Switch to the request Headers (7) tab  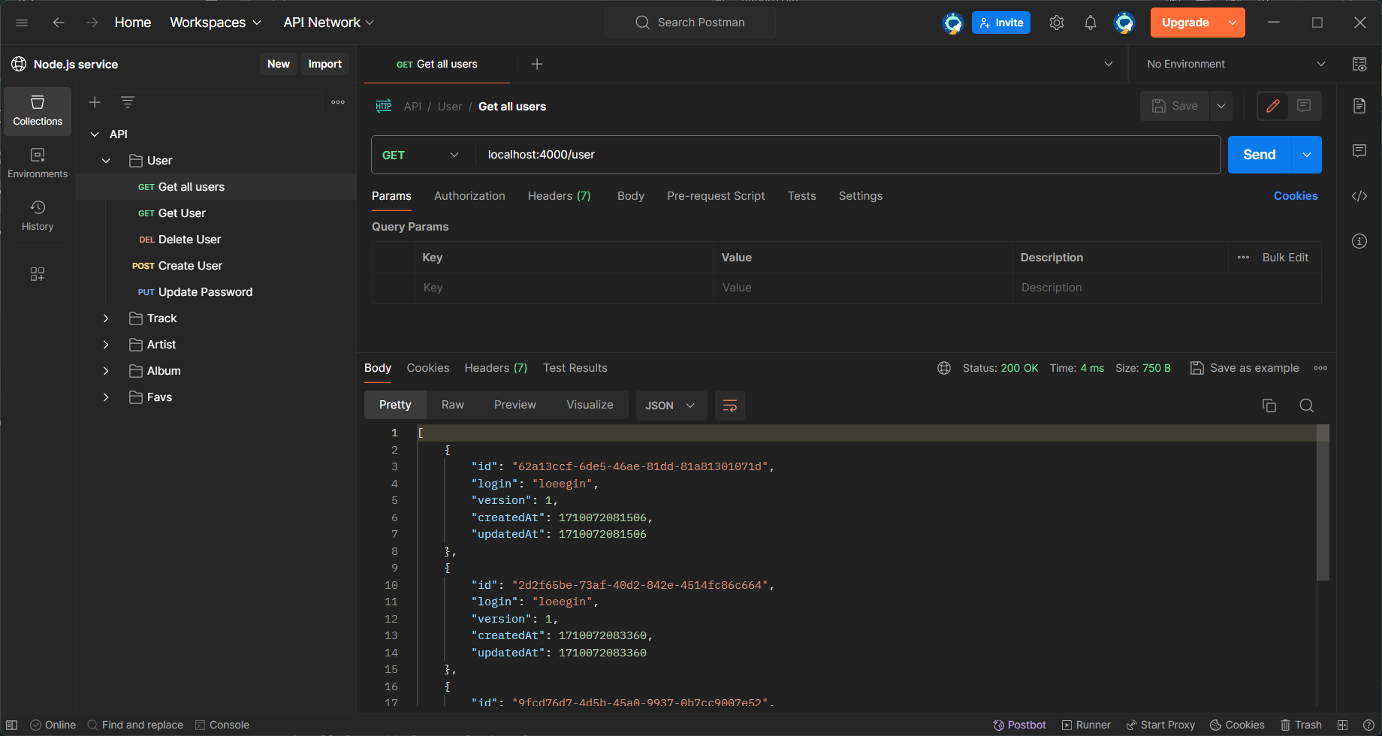pyautogui.click(x=559, y=196)
